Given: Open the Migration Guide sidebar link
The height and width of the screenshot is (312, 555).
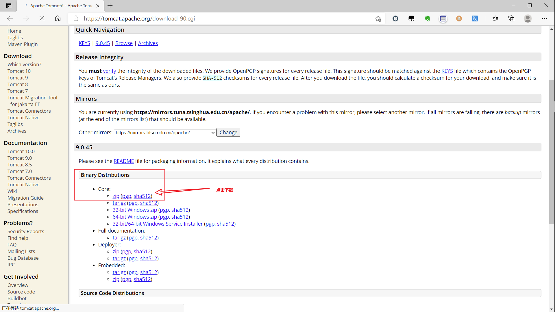Looking at the screenshot, I should pos(25,198).
